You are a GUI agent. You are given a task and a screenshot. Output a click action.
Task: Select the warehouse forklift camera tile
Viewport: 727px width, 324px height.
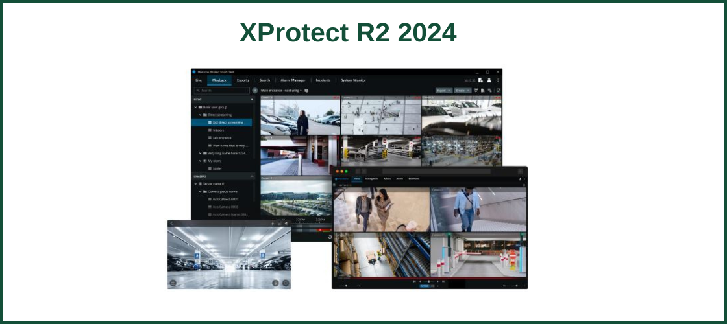382,255
